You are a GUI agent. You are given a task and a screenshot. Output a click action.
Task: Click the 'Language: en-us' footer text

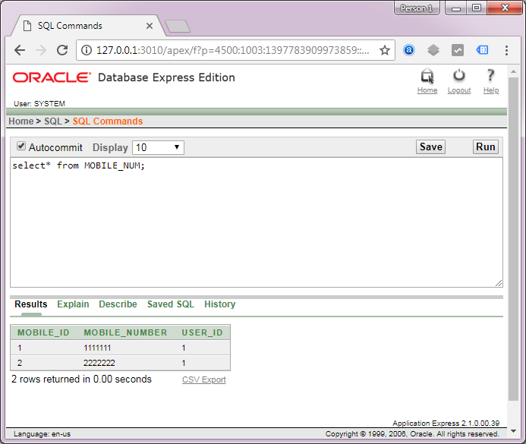[x=43, y=434]
